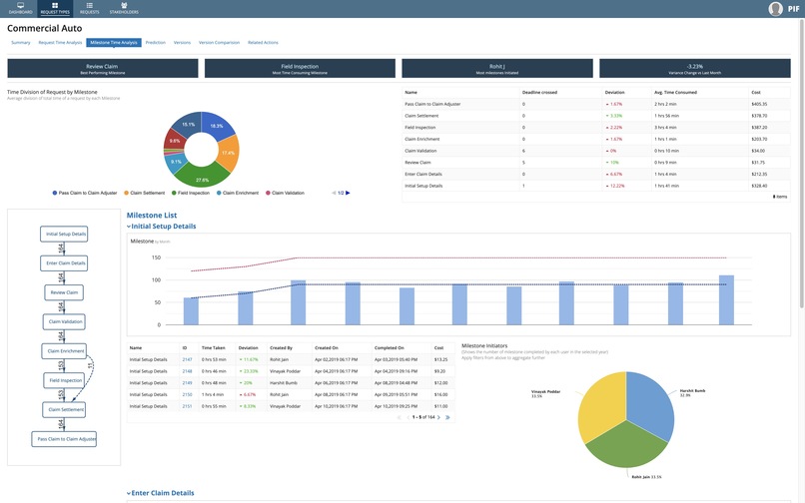The height and width of the screenshot is (503, 805).
Task: Click the -3.23% variance change card
Action: pos(694,68)
